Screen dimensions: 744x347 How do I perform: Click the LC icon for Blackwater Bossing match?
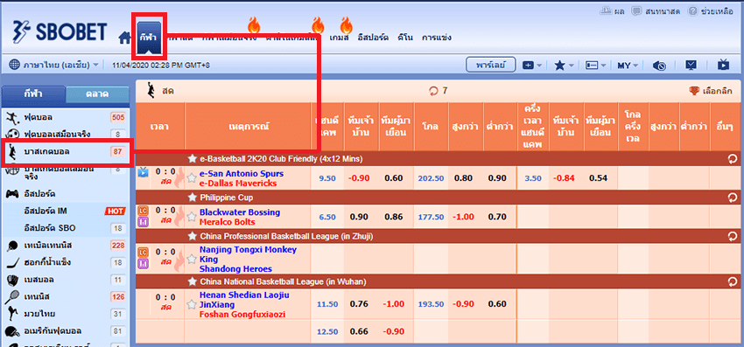coord(143,211)
